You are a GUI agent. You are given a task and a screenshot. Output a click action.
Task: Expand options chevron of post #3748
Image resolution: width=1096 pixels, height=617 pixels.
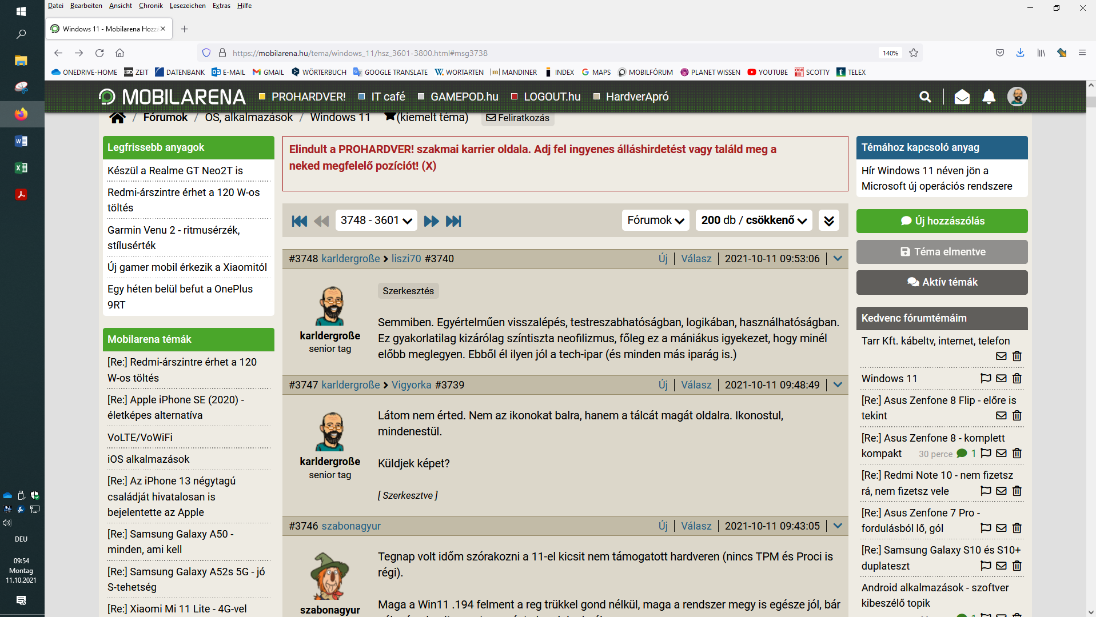(x=838, y=258)
